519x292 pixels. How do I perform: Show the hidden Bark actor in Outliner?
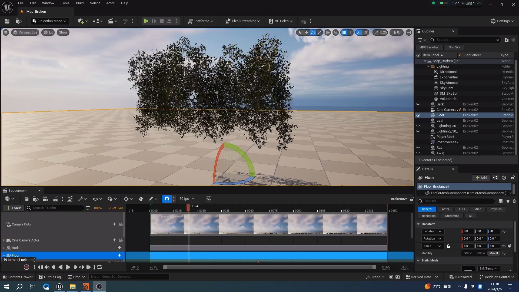[418, 104]
